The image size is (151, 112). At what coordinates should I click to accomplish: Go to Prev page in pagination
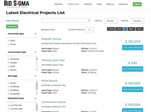point(119,29)
